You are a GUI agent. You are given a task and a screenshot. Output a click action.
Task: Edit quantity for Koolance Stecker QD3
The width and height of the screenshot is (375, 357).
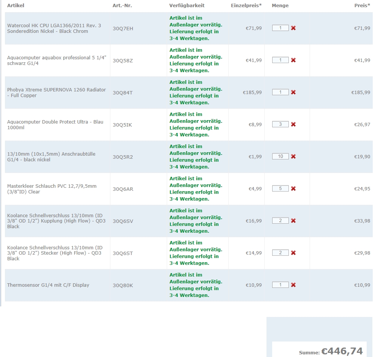[x=280, y=253]
